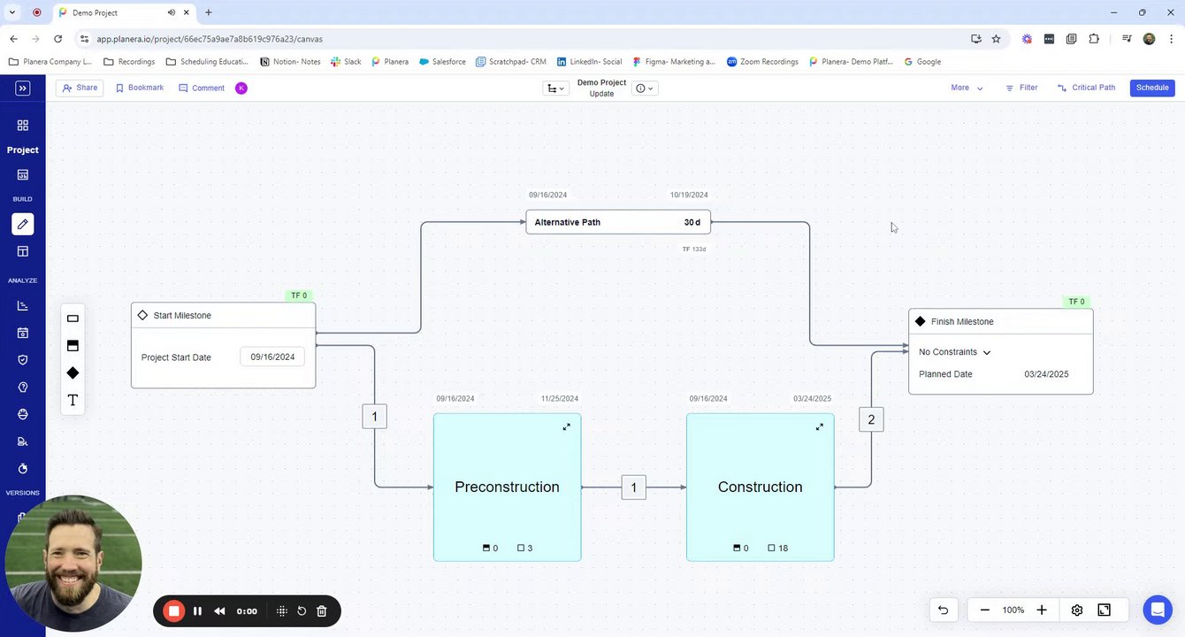The width and height of the screenshot is (1185, 637).
Task: Open the shield icon in sidebar
Action: [x=23, y=360]
